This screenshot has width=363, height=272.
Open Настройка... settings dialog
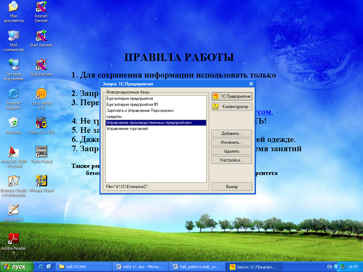click(231, 160)
